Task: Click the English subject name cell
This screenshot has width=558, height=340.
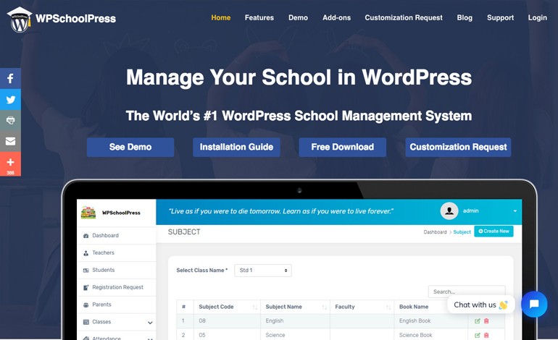Action: [275, 320]
